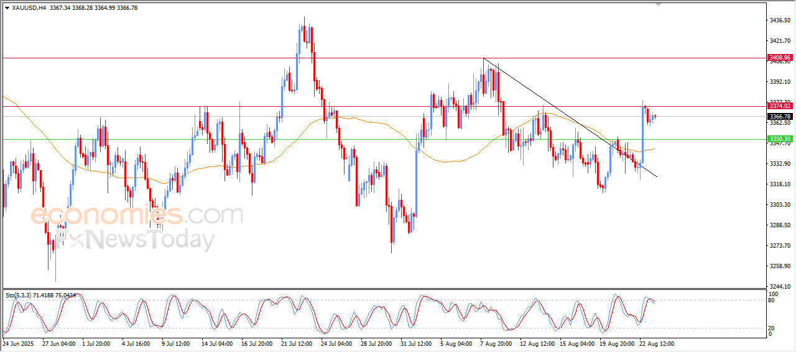Click the 3273.70 value on price axis
This screenshot has height=352, width=796.
(780, 246)
